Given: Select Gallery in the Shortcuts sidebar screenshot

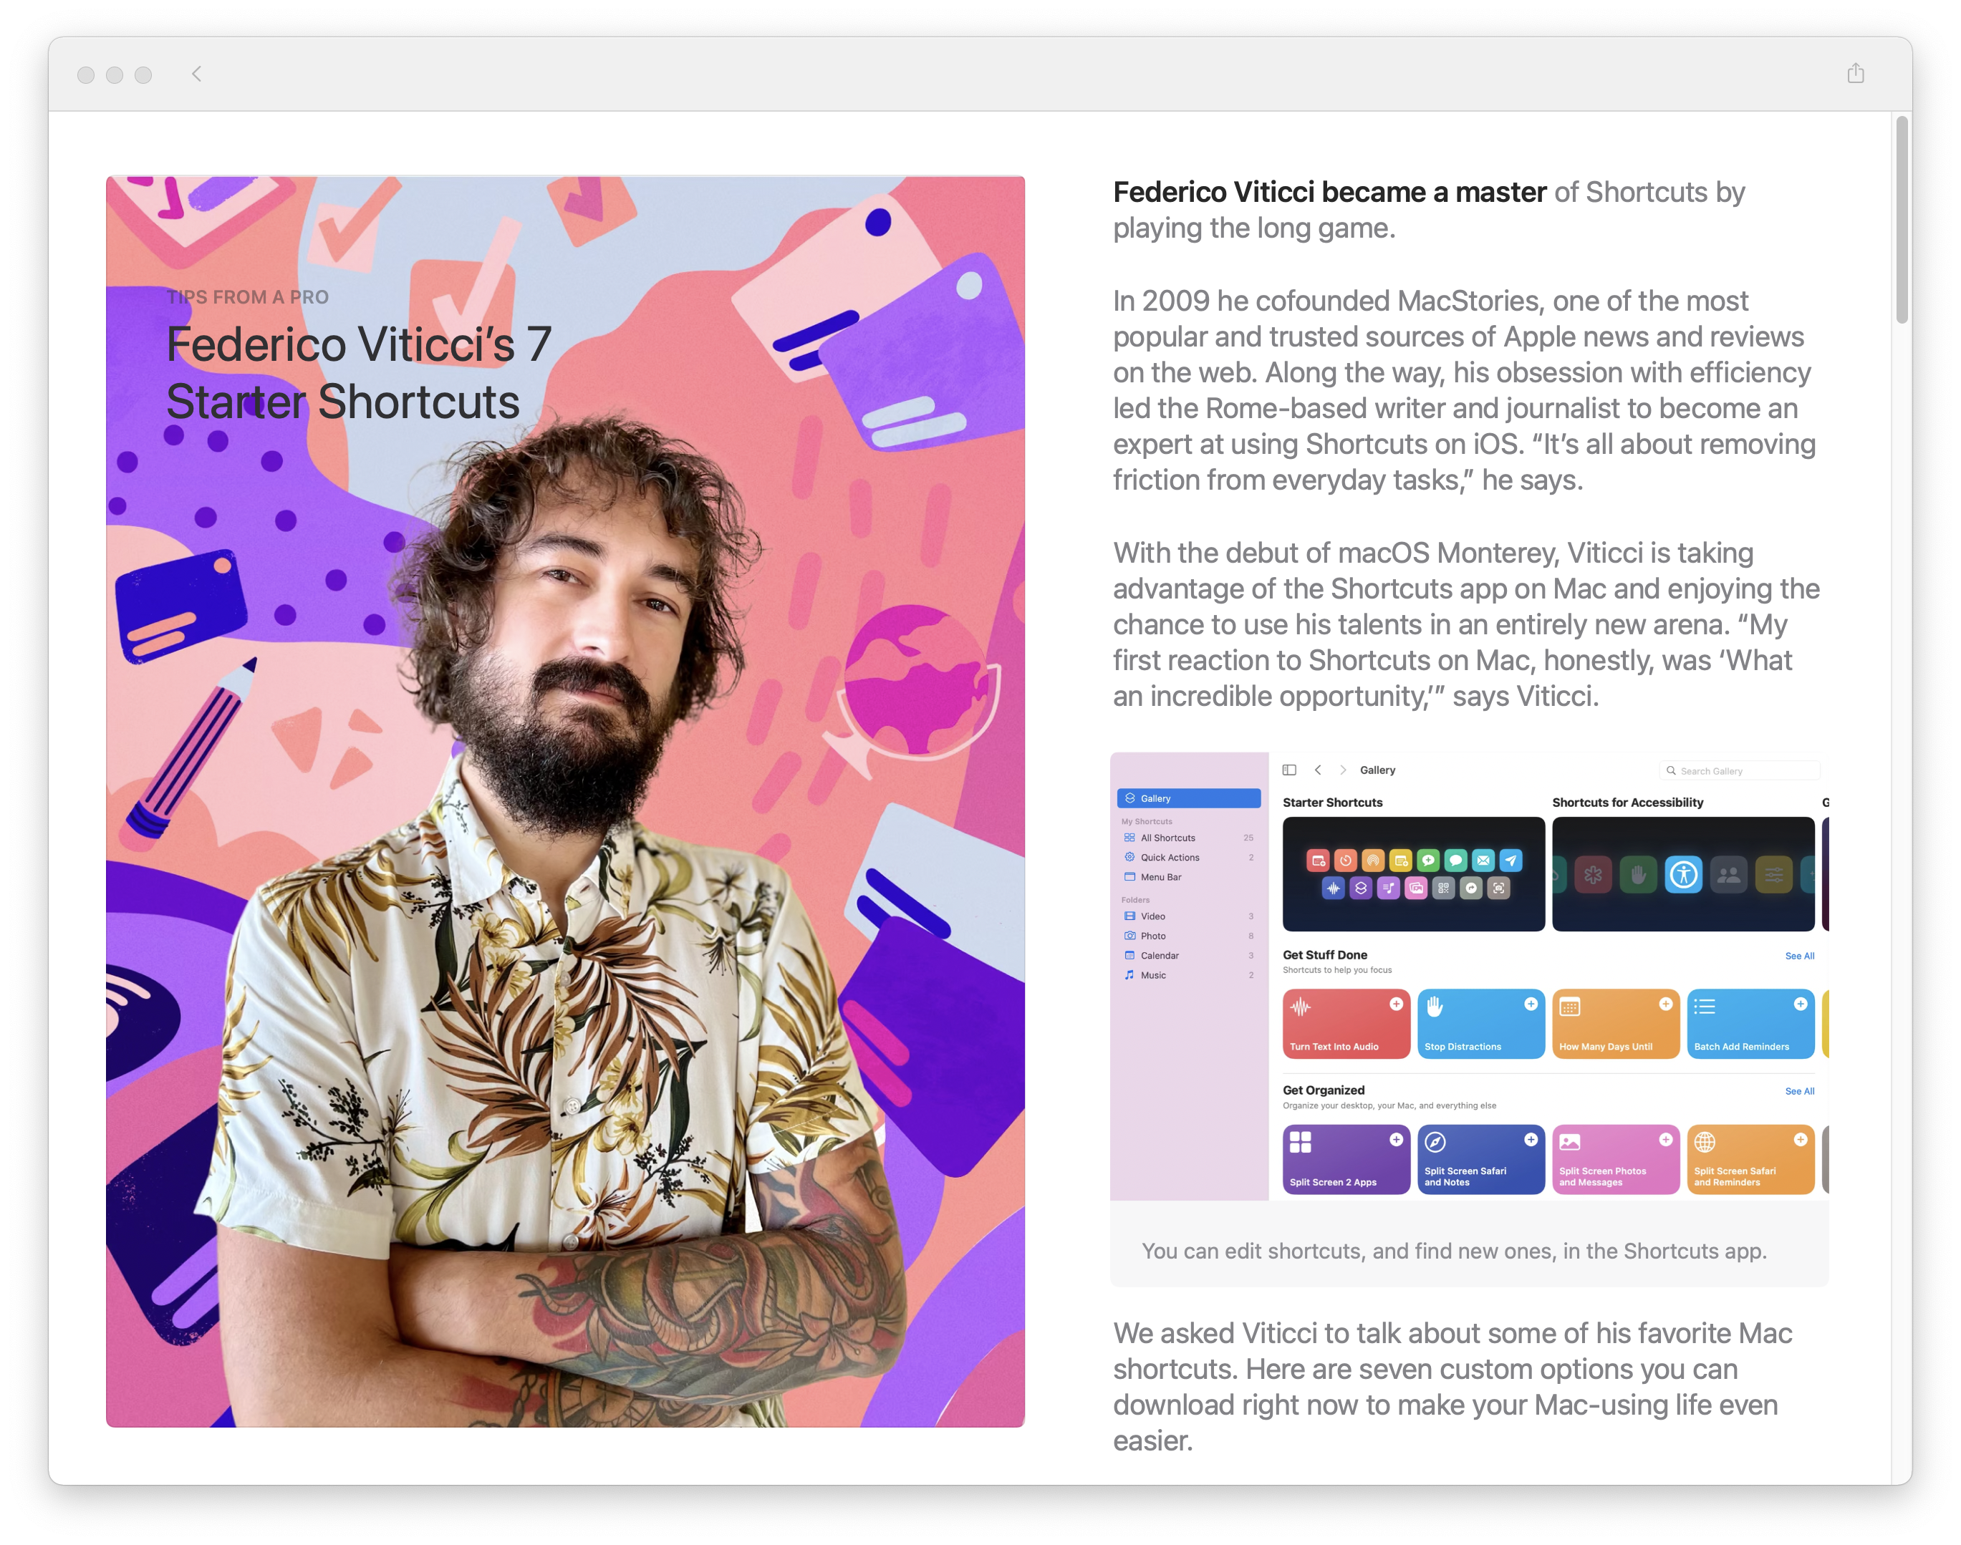Looking at the screenshot, I should (1188, 798).
